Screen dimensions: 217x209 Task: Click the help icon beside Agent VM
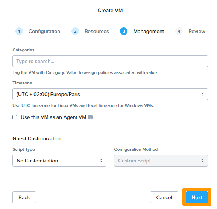point(90,117)
